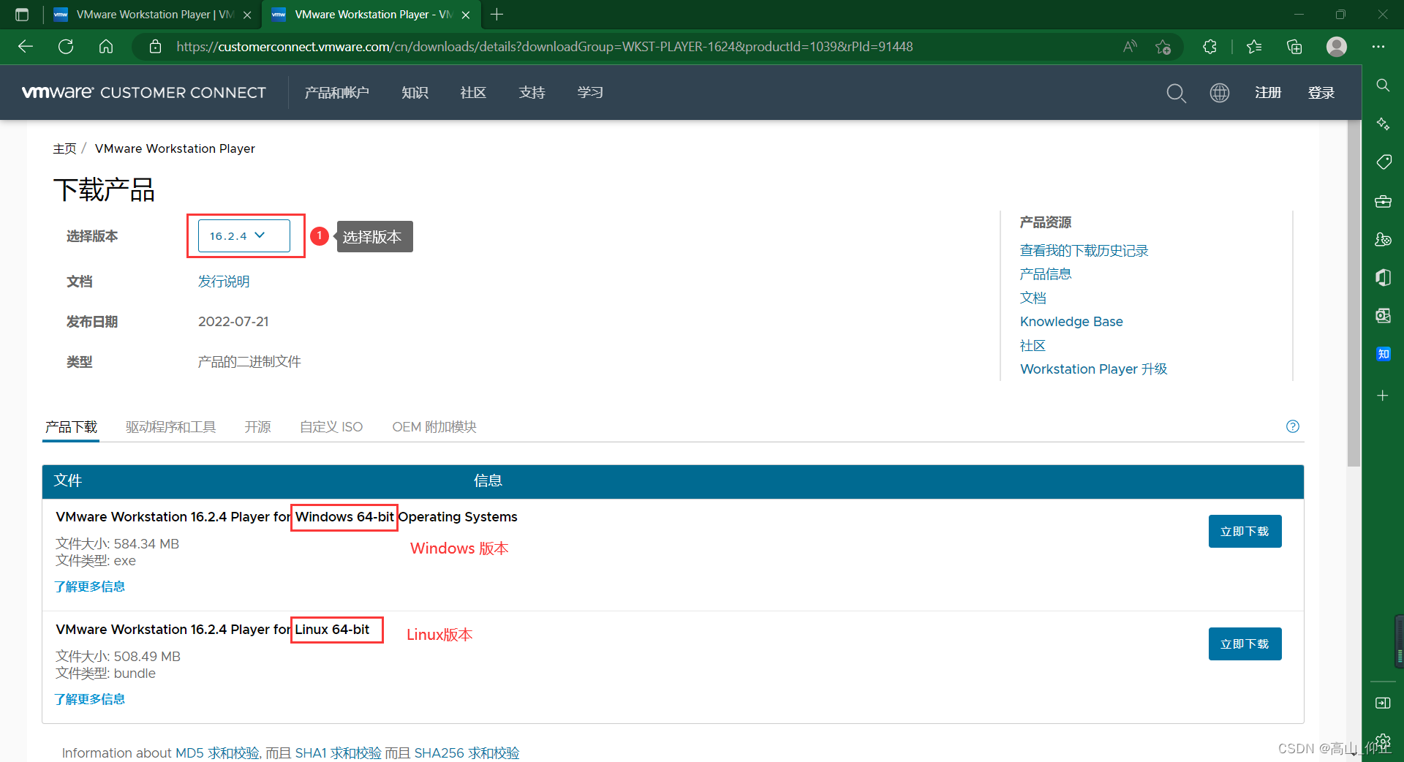
Task: Go to browser home icon
Action: pos(106,47)
